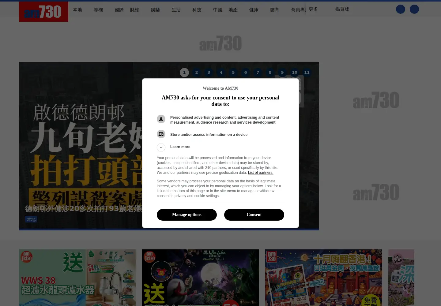
Task: Visit the 體育 section
Action: click(275, 10)
